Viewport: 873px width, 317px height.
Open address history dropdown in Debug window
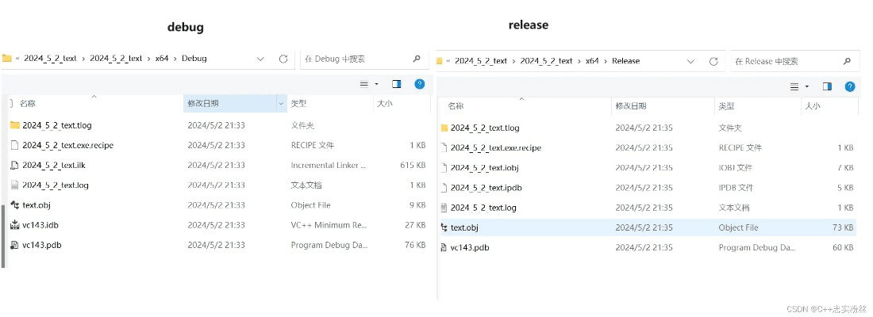click(x=260, y=59)
